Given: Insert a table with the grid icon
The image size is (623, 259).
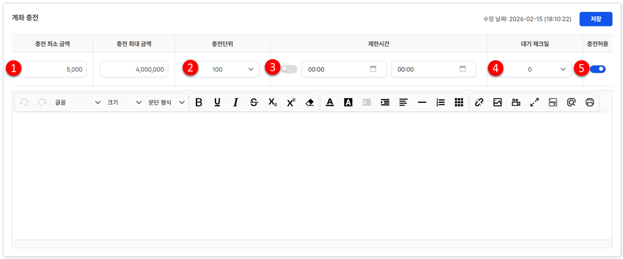Looking at the screenshot, I should click(x=458, y=102).
